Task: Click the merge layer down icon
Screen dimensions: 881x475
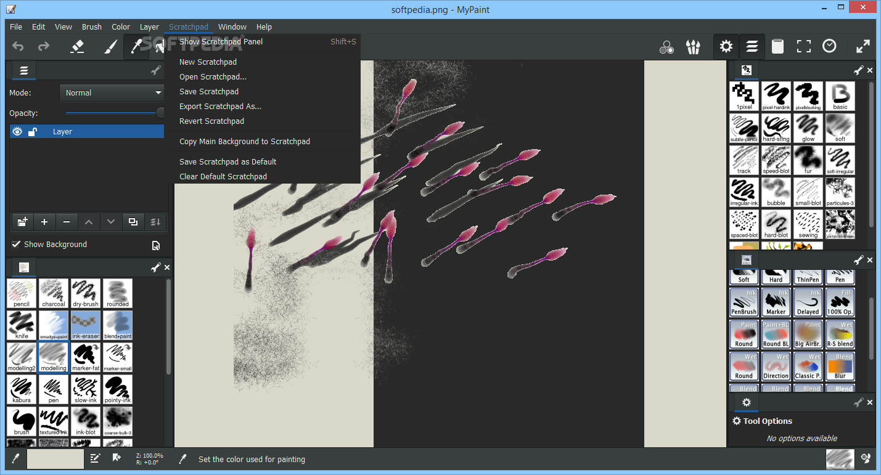Action: [155, 222]
